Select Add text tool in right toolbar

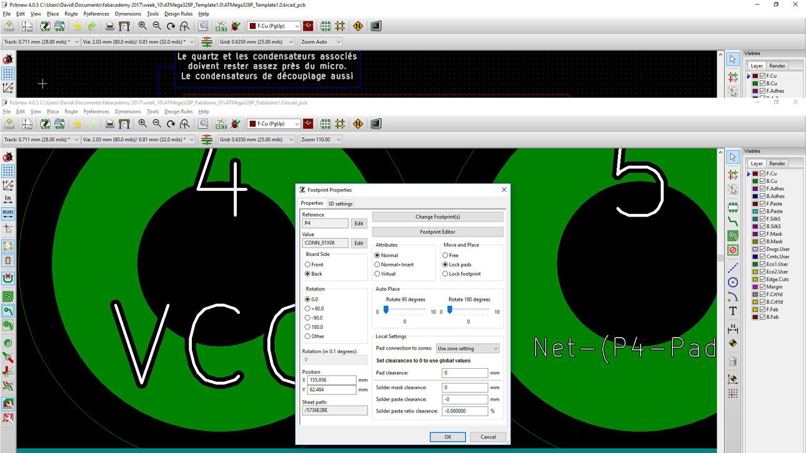tap(733, 311)
